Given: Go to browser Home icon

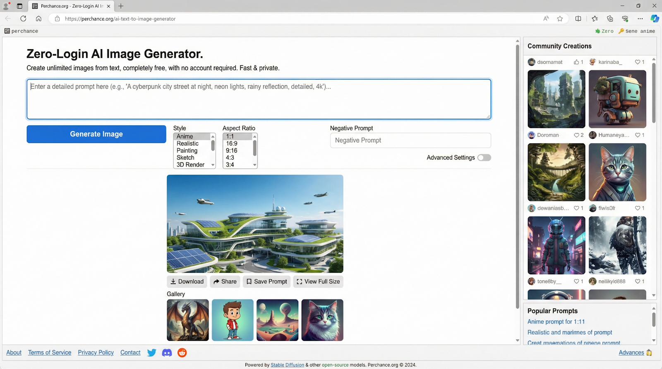Looking at the screenshot, I should coord(38,19).
